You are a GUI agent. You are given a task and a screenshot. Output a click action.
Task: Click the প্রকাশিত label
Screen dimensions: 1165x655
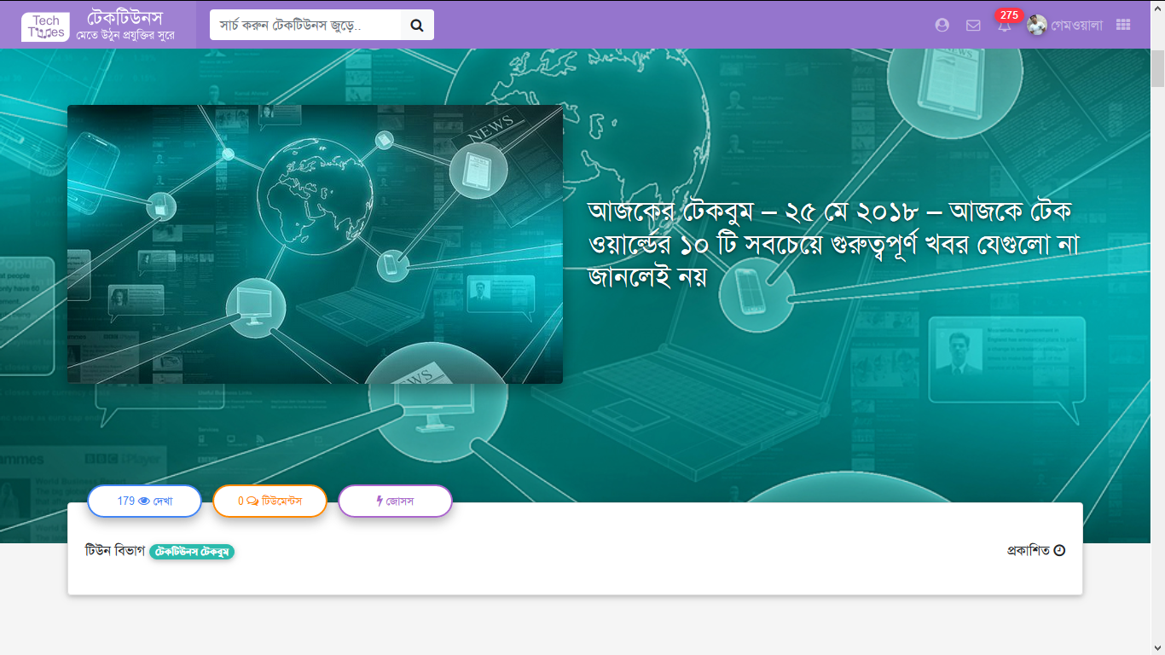1029,551
